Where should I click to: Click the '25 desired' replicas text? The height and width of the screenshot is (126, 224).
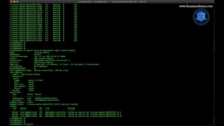pos(40,64)
